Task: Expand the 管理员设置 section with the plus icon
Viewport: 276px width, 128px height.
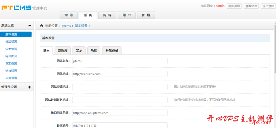Action: (30, 87)
